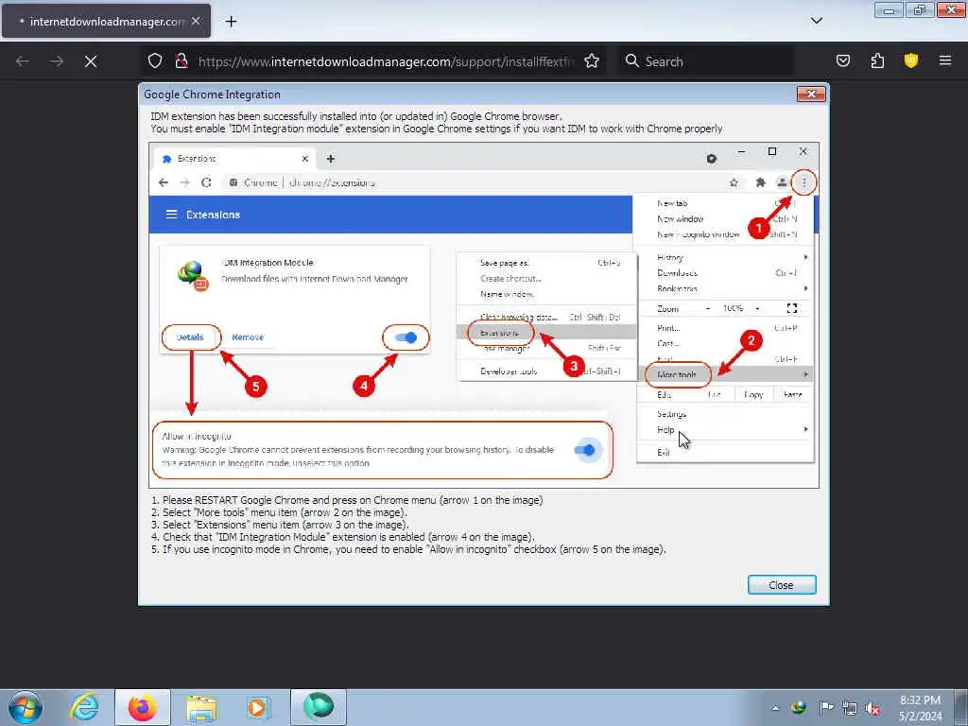This screenshot has width=968, height=726.
Task: Open the Firefox extensions puzzle icon
Action: [x=877, y=60]
